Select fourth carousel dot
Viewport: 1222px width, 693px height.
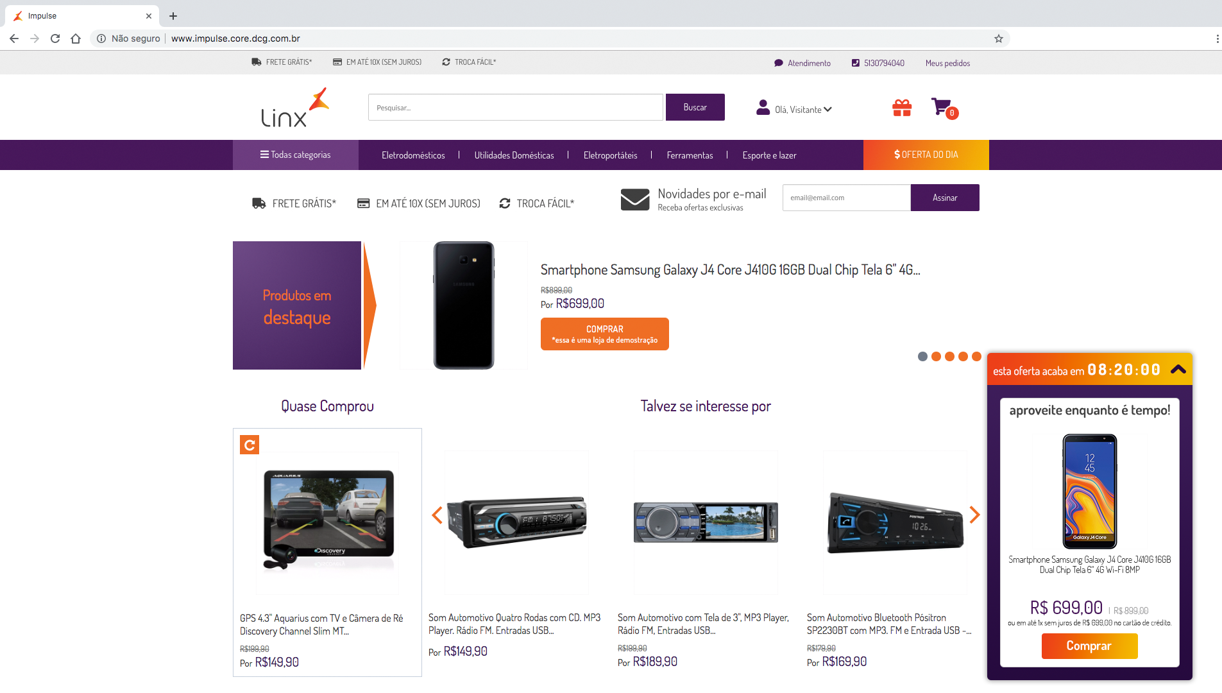coord(963,356)
